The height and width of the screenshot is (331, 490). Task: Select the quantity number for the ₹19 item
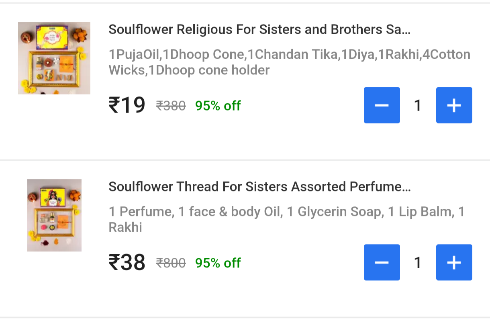click(x=418, y=105)
